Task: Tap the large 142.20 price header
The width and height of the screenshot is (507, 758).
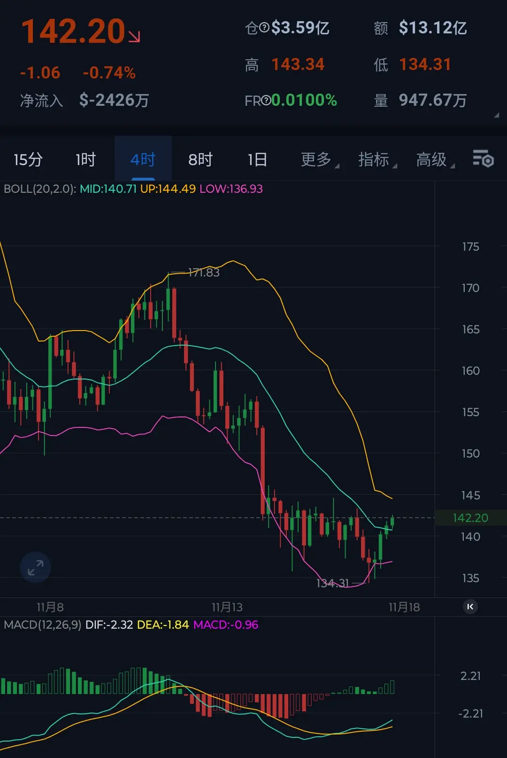Action: [x=74, y=32]
